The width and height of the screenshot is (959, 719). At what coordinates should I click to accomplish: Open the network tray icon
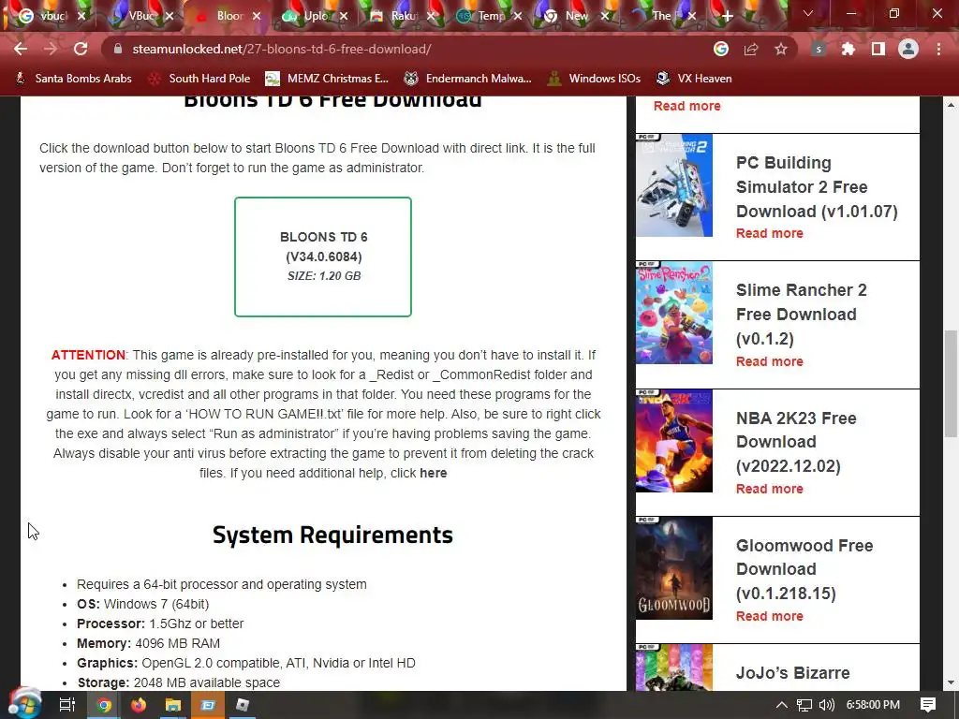(804, 705)
